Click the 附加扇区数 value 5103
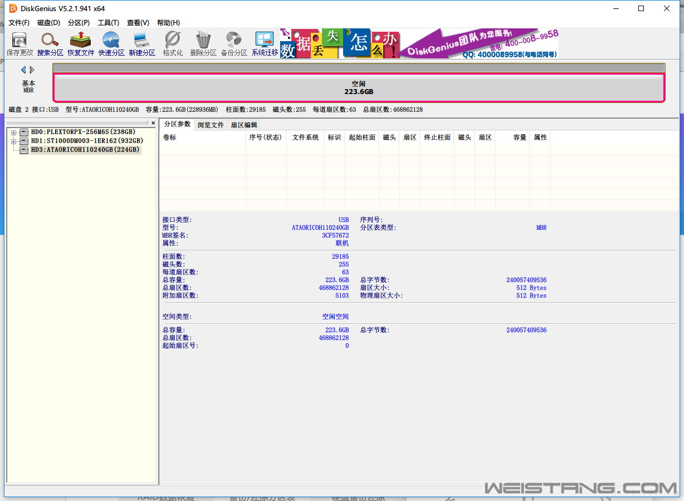The image size is (684, 501). tap(342, 296)
